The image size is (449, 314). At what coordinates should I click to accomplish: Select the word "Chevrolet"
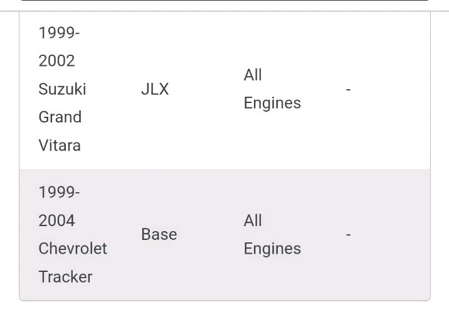point(73,249)
